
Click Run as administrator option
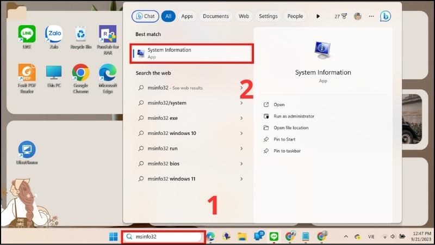click(x=294, y=116)
